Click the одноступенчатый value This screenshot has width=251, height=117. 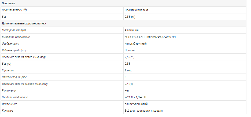coord(136,104)
